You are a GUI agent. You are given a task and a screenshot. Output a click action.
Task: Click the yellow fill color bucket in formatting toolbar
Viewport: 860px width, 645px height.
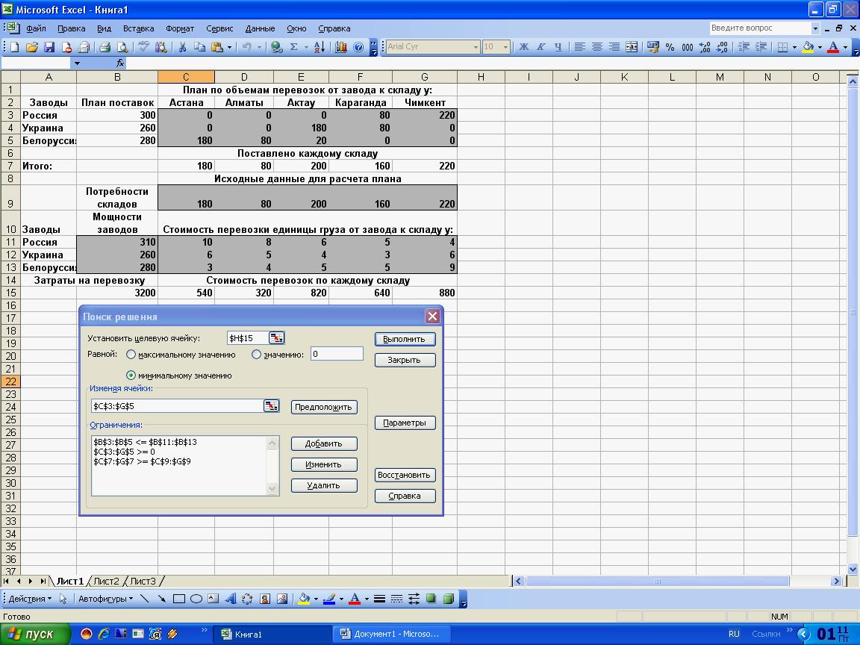tap(808, 47)
